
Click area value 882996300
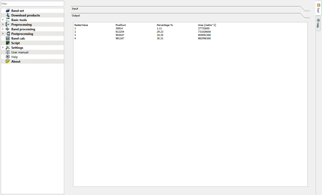205,38
